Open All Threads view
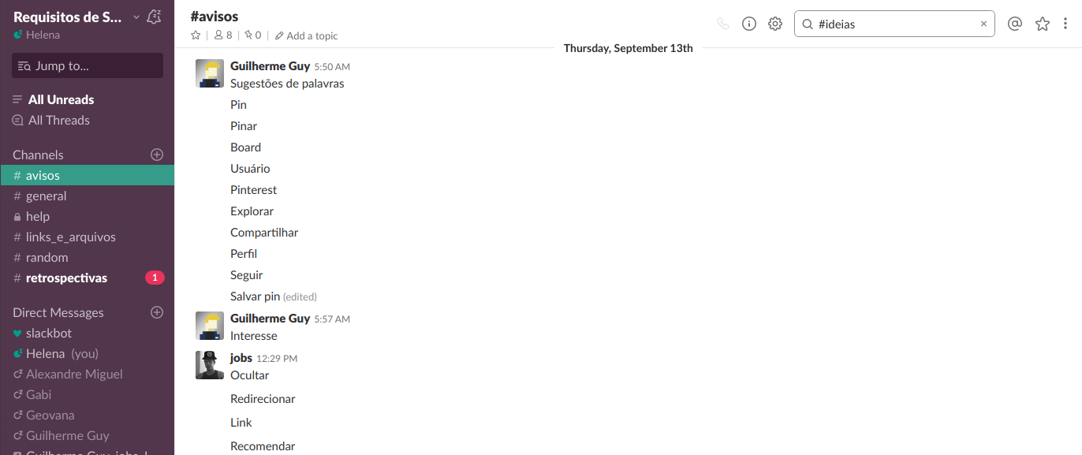Viewport: 1082px width, 455px height. coord(58,120)
